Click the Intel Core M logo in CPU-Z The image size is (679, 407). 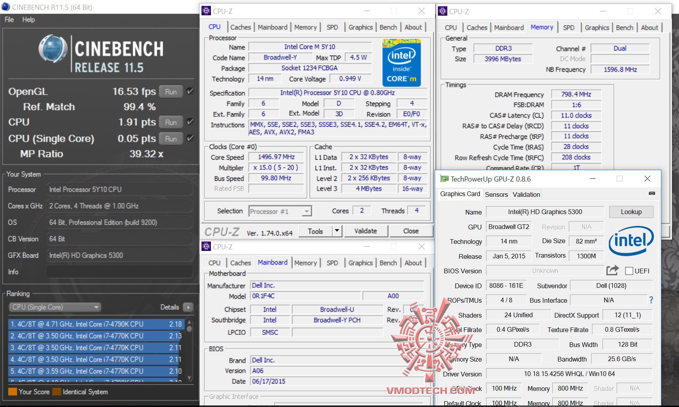click(x=401, y=63)
